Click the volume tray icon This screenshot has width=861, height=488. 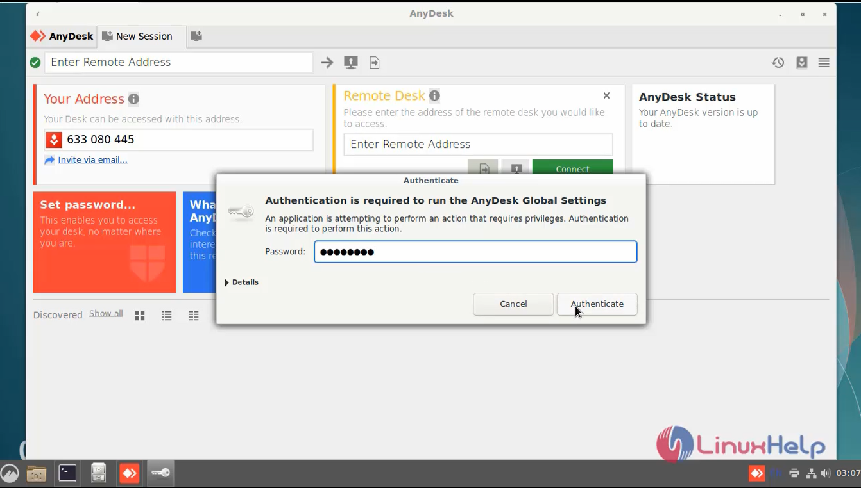click(x=826, y=473)
